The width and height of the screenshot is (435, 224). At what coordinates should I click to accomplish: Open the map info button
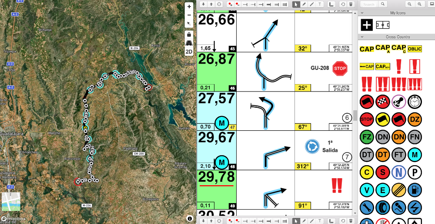click(x=190, y=218)
